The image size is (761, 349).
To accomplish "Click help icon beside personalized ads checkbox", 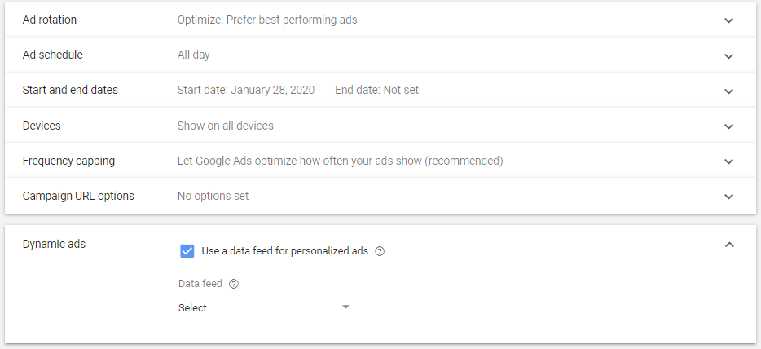I will coord(380,251).
